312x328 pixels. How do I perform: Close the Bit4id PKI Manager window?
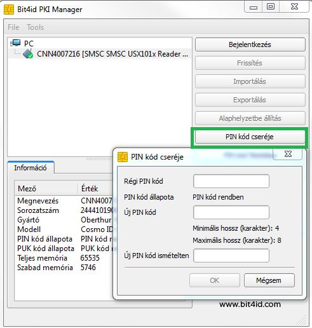(x=294, y=6)
